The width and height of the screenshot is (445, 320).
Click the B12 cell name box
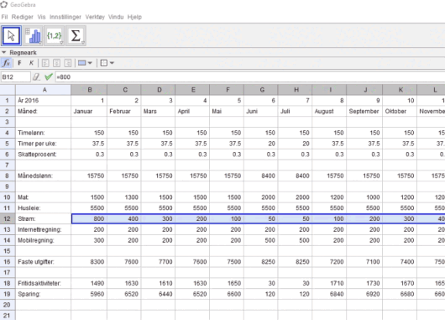tap(16, 77)
